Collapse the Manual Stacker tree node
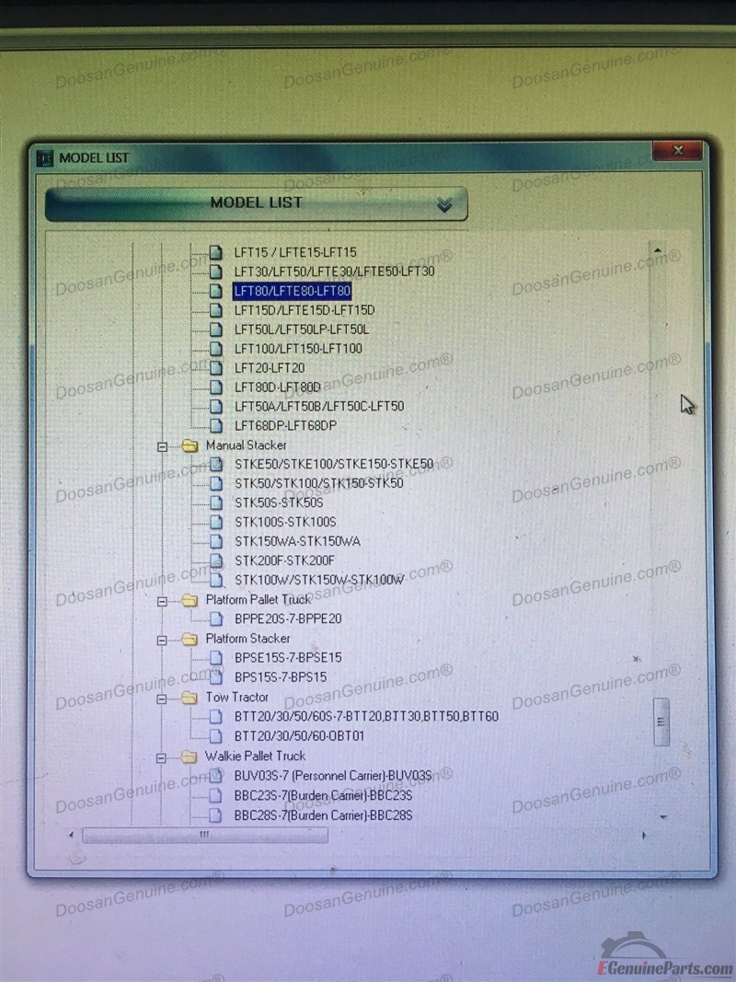 point(163,446)
